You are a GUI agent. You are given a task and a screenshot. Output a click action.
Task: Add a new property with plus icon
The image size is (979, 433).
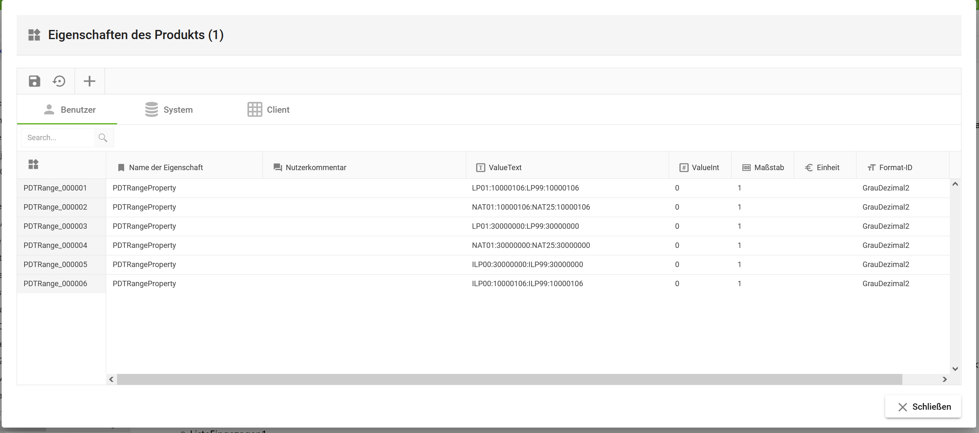click(90, 81)
